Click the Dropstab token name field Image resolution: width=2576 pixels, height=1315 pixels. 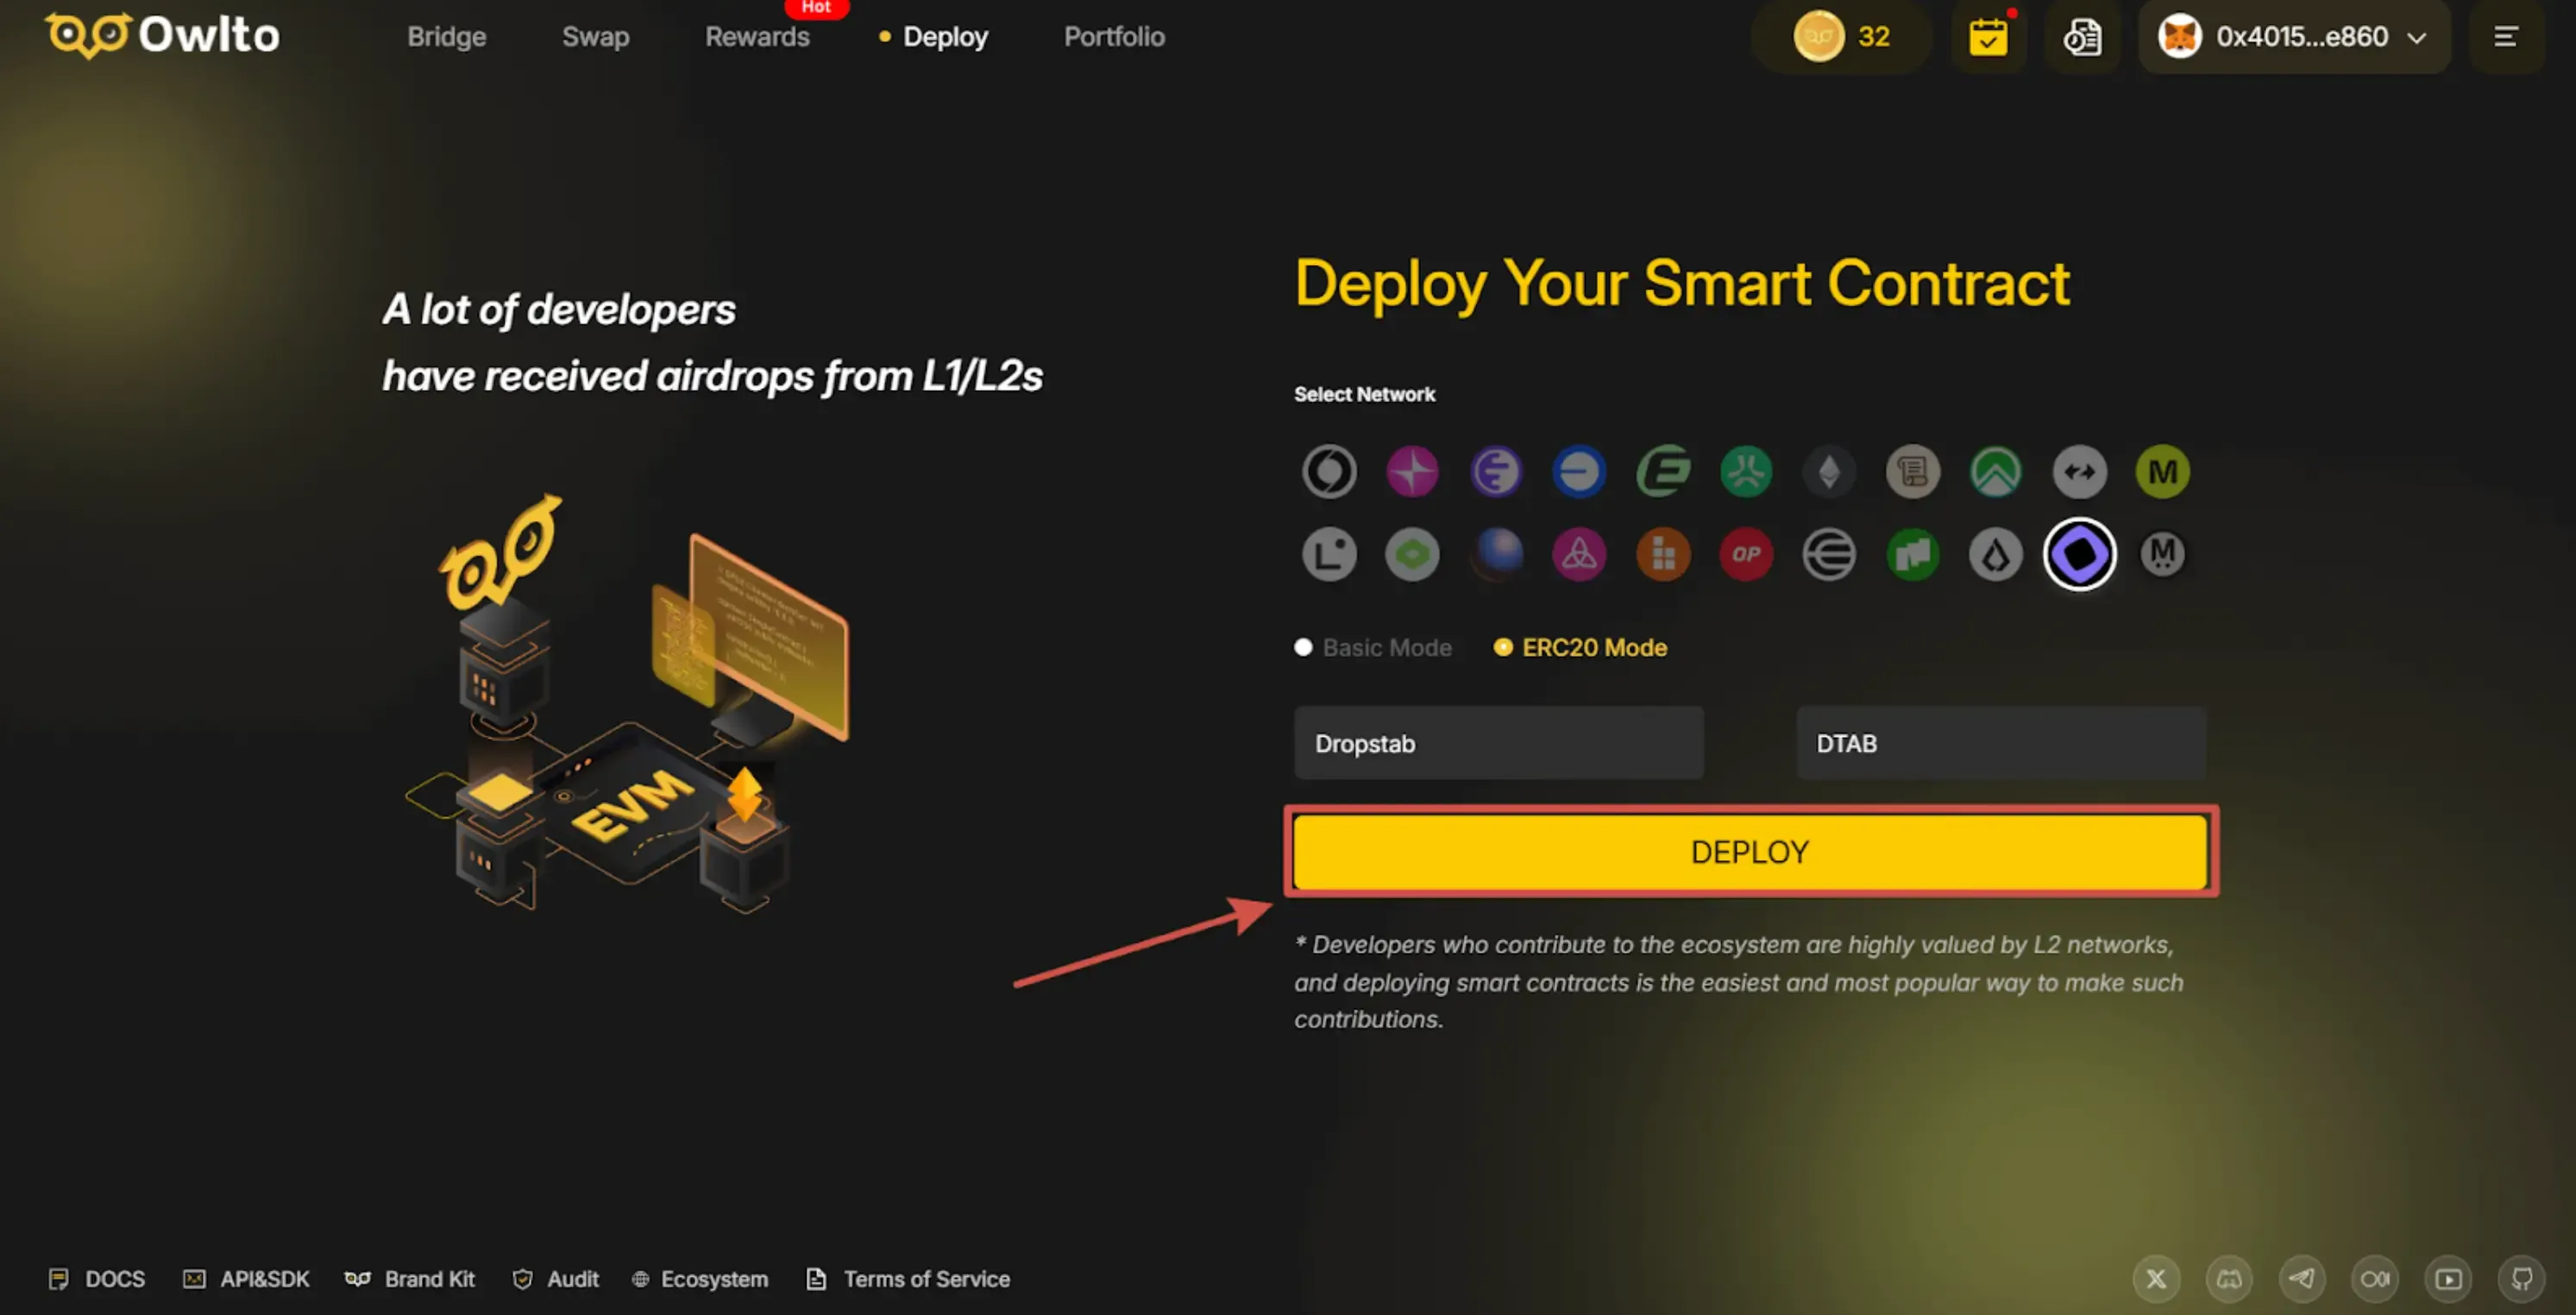pyautogui.click(x=1498, y=743)
